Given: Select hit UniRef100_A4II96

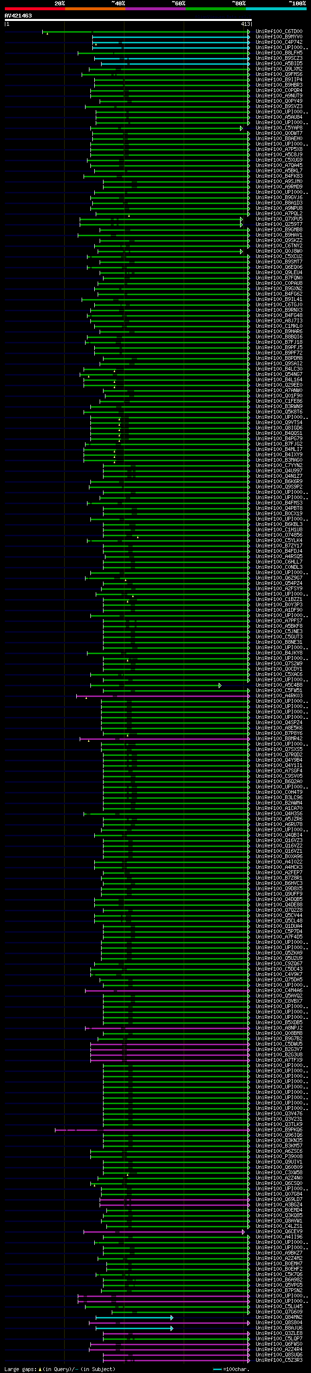Looking at the screenshot, I should tap(278, 1237).
